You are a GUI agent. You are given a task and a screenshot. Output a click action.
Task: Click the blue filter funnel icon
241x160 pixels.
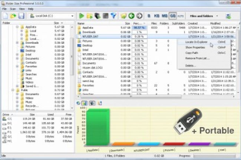(x=113, y=16)
